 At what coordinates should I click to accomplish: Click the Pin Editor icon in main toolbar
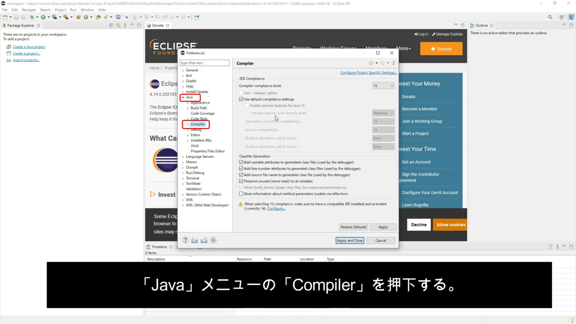(196, 17)
